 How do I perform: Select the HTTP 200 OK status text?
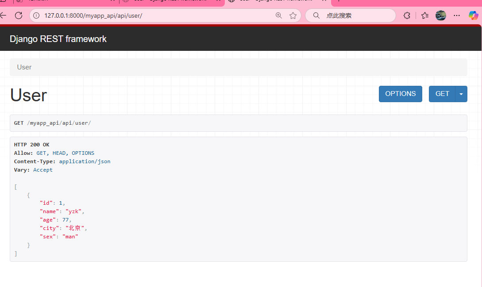(32, 145)
